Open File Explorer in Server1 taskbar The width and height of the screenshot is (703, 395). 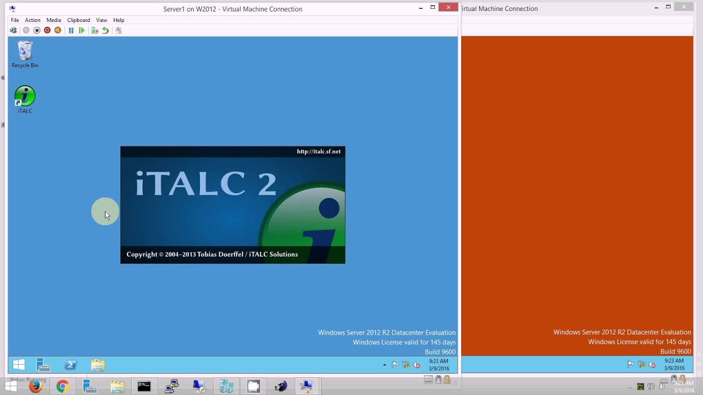click(x=98, y=365)
